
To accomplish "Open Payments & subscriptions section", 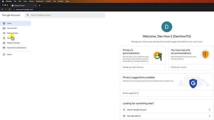I will point(16,48).
